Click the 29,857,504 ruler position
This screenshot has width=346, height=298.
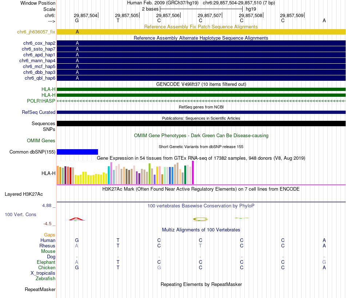coord(86,15)
